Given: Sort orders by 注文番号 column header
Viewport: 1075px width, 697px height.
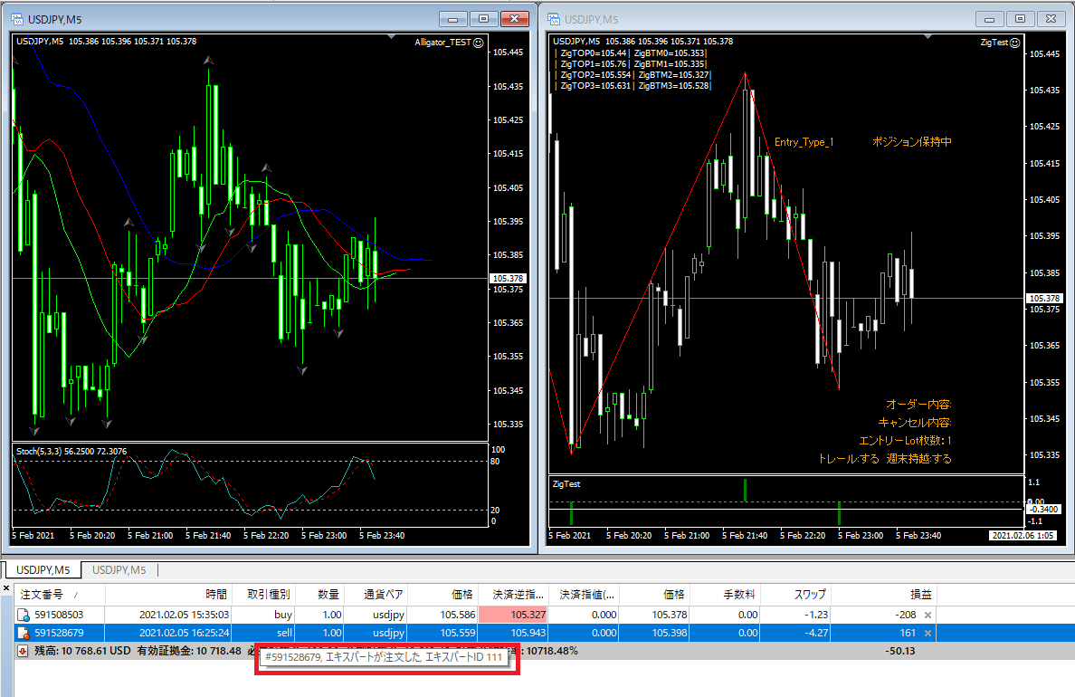Looking at the screenshot, I should (x=45, y=595).
